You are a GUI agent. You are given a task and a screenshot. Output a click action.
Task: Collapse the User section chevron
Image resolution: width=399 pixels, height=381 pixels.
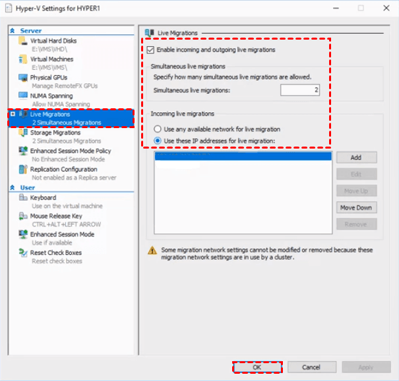(13, 188)
